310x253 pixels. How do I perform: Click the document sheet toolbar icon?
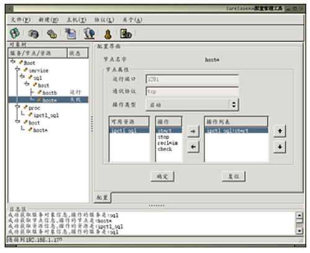click(x=71, y=34)
